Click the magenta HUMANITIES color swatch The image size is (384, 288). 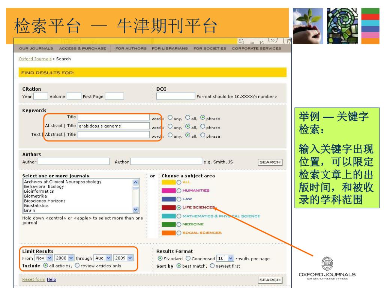[x=169, y=190]
